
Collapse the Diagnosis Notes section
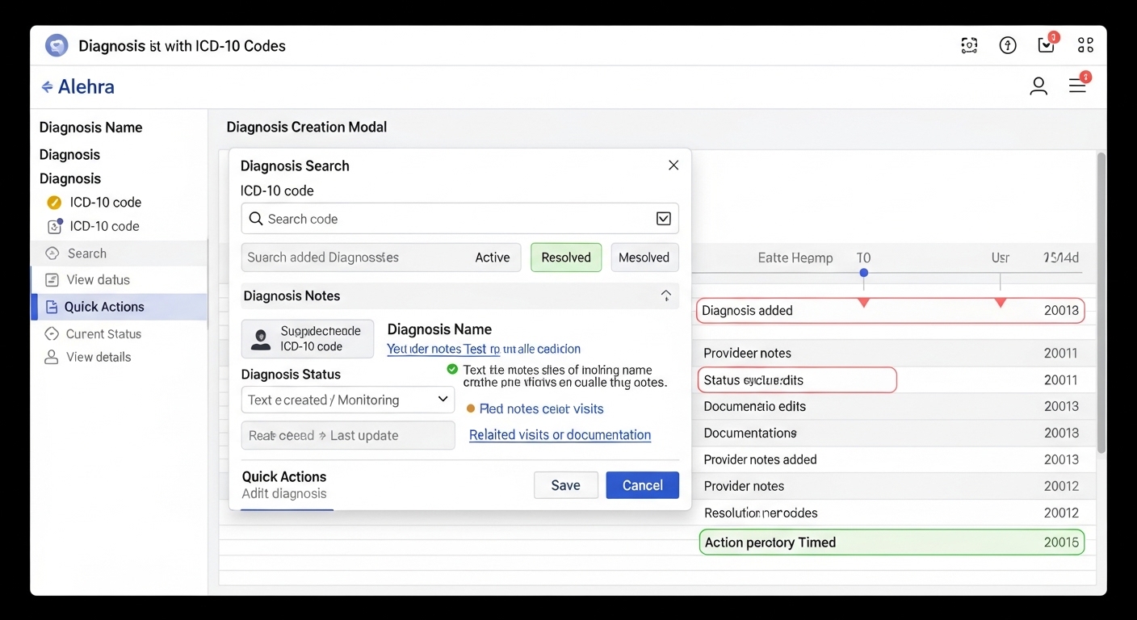click(665, 296)
